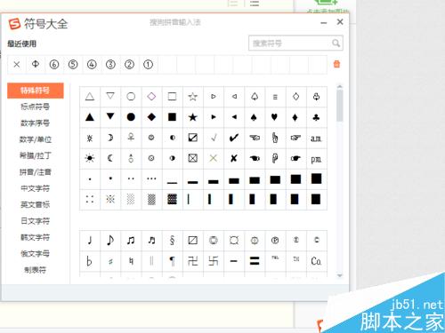Insert hollow diamond ◇ symbol
Image resolution: width=445 pixels, height=333 pixels.
coord(151,97)
